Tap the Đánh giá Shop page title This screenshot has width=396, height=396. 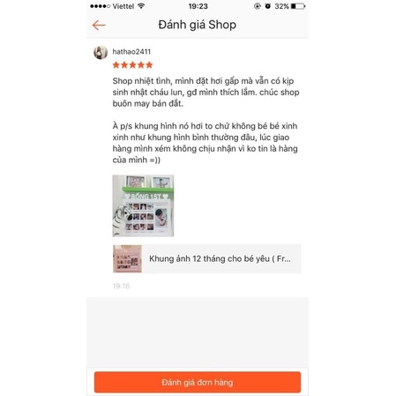click(198, 25)
